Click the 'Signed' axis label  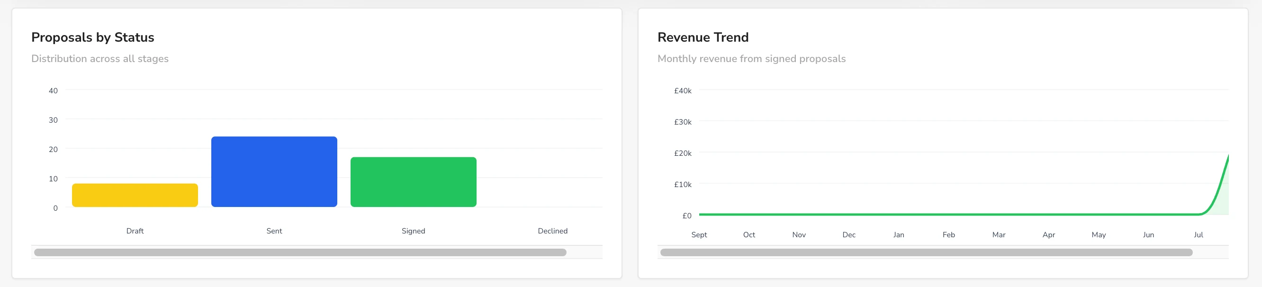tap(414, 231)
